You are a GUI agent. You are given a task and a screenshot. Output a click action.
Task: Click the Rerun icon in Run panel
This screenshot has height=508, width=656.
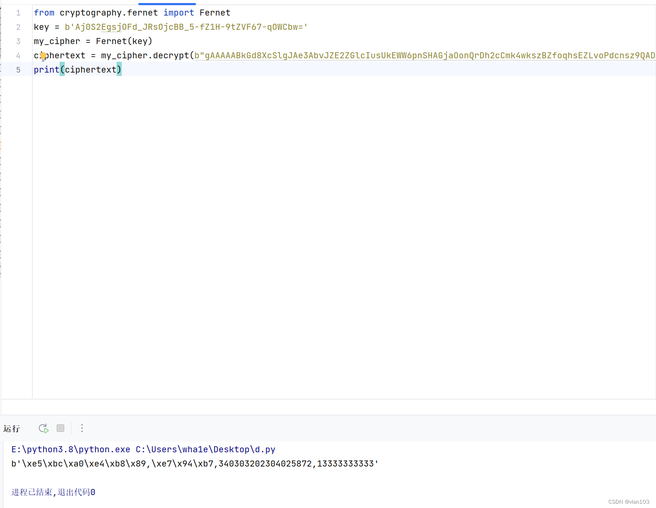point(43,428)
